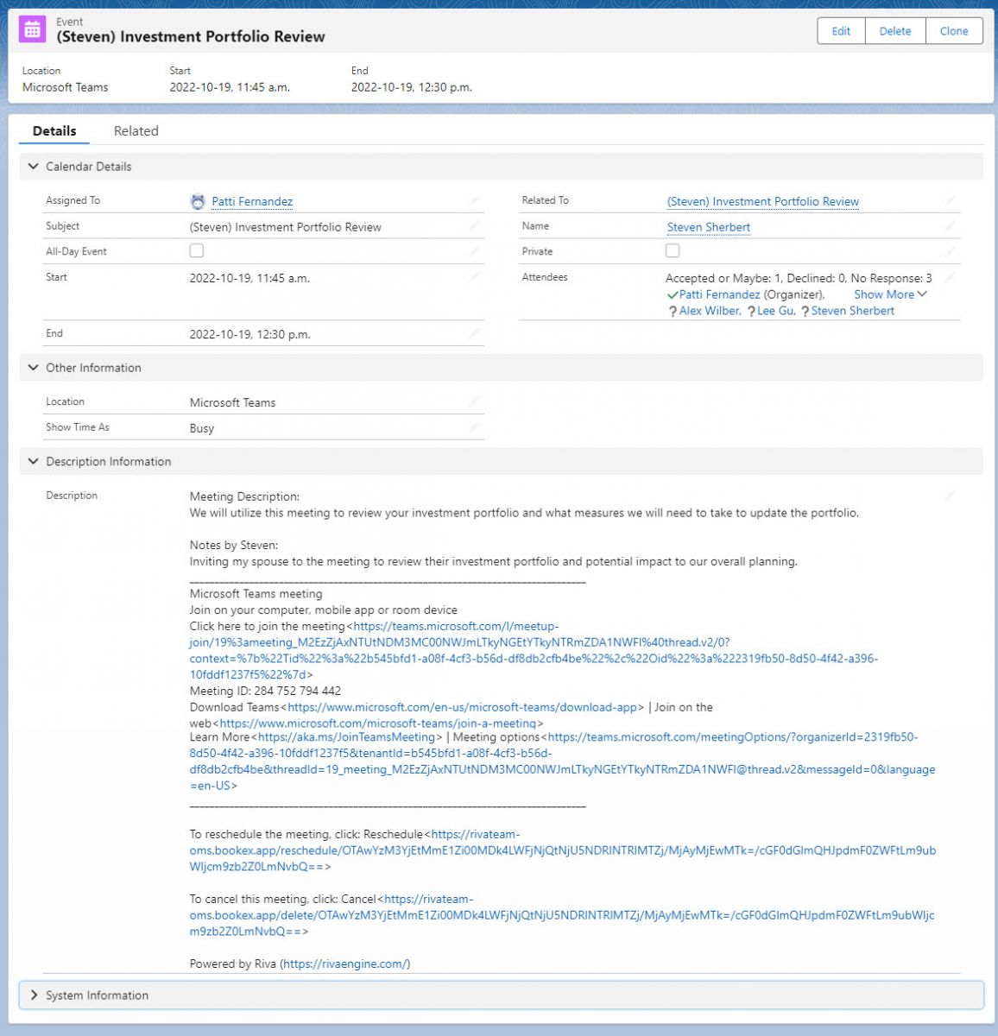Click the edit pencil beside Location
998x1036 pixels.
(x=474, y=400)
